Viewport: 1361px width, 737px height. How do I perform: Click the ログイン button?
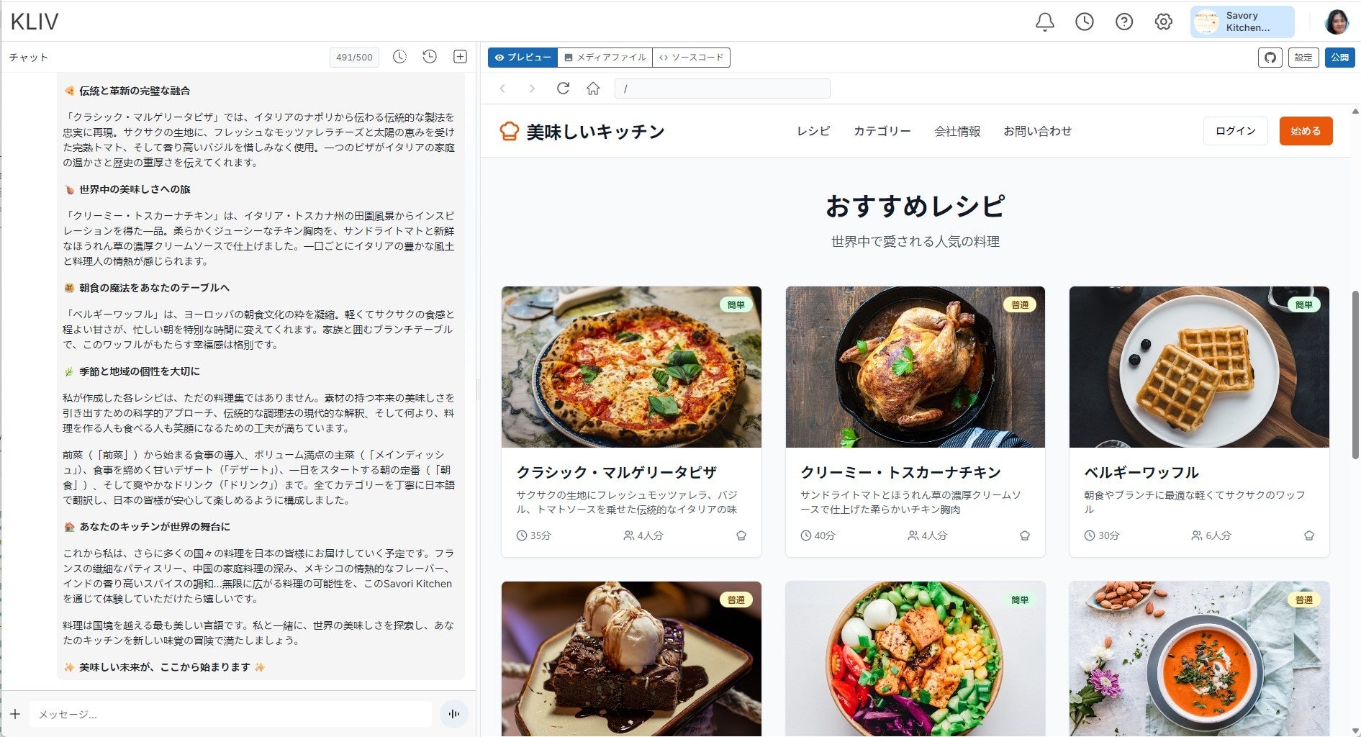pyautogui.click(x=1236, y=131)
